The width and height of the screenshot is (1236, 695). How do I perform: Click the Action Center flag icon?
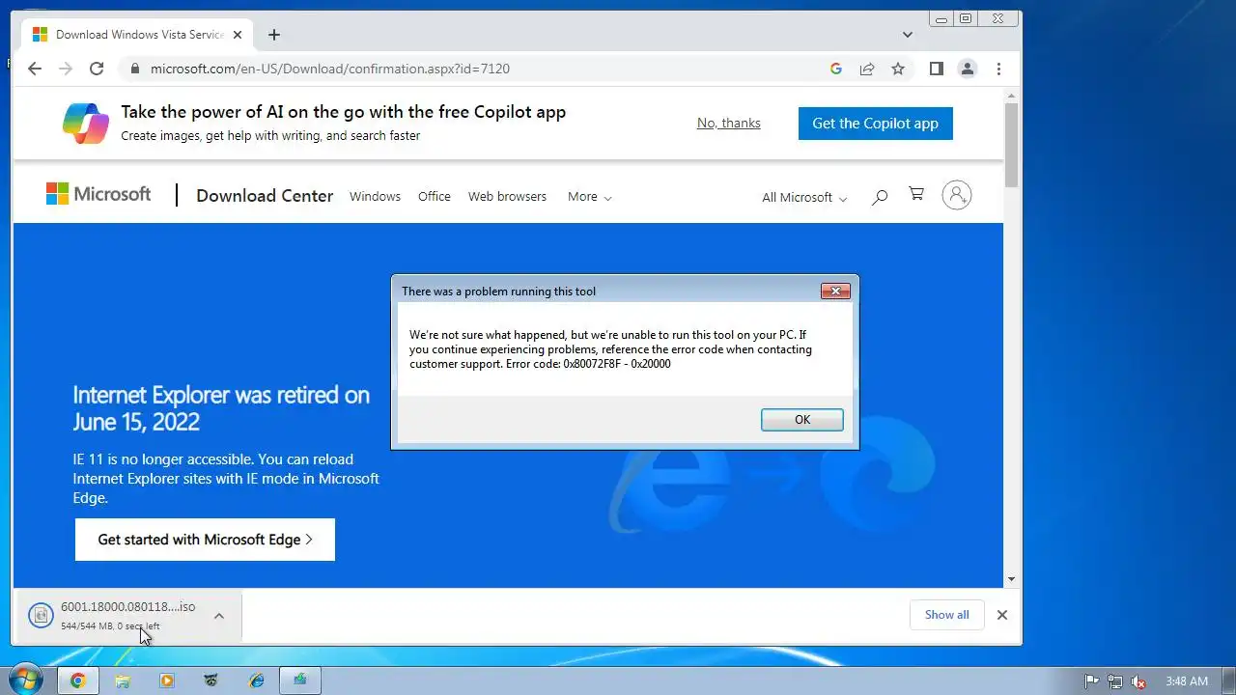[x=1092, y=681]
